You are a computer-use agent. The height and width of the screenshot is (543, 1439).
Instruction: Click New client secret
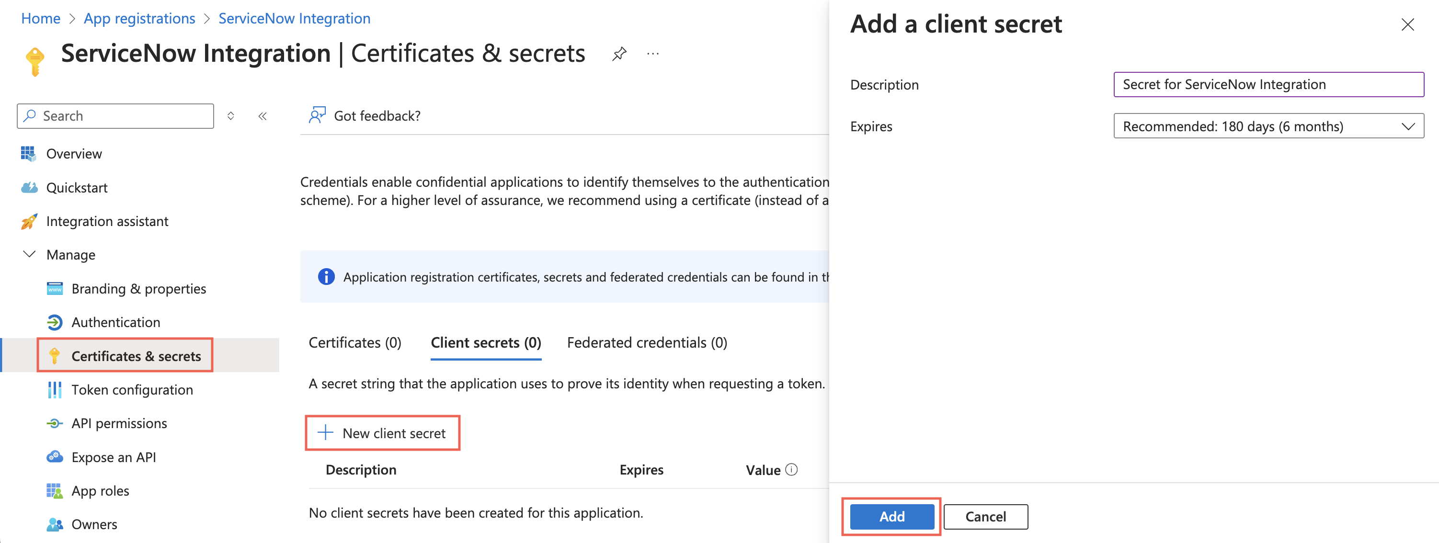click(383, 433)
